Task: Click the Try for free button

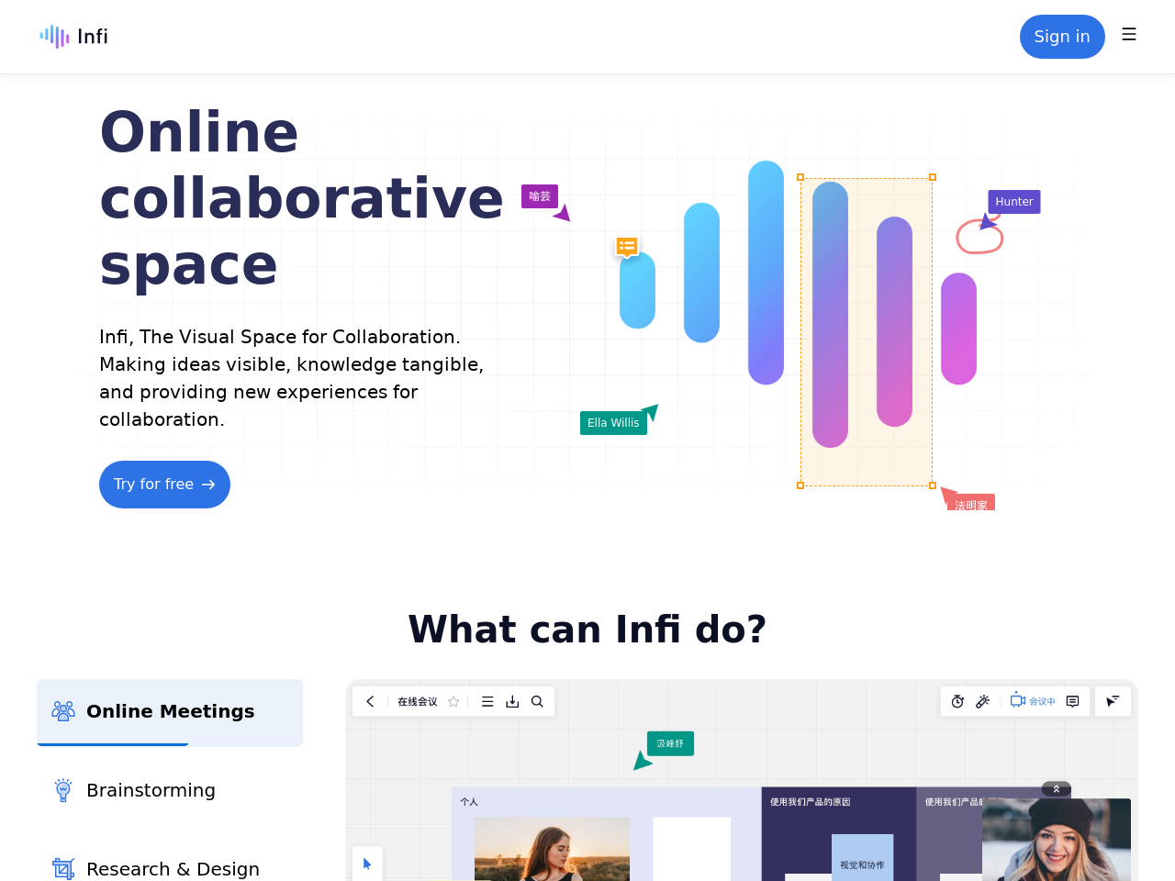Action: click(x=164, y=485)
